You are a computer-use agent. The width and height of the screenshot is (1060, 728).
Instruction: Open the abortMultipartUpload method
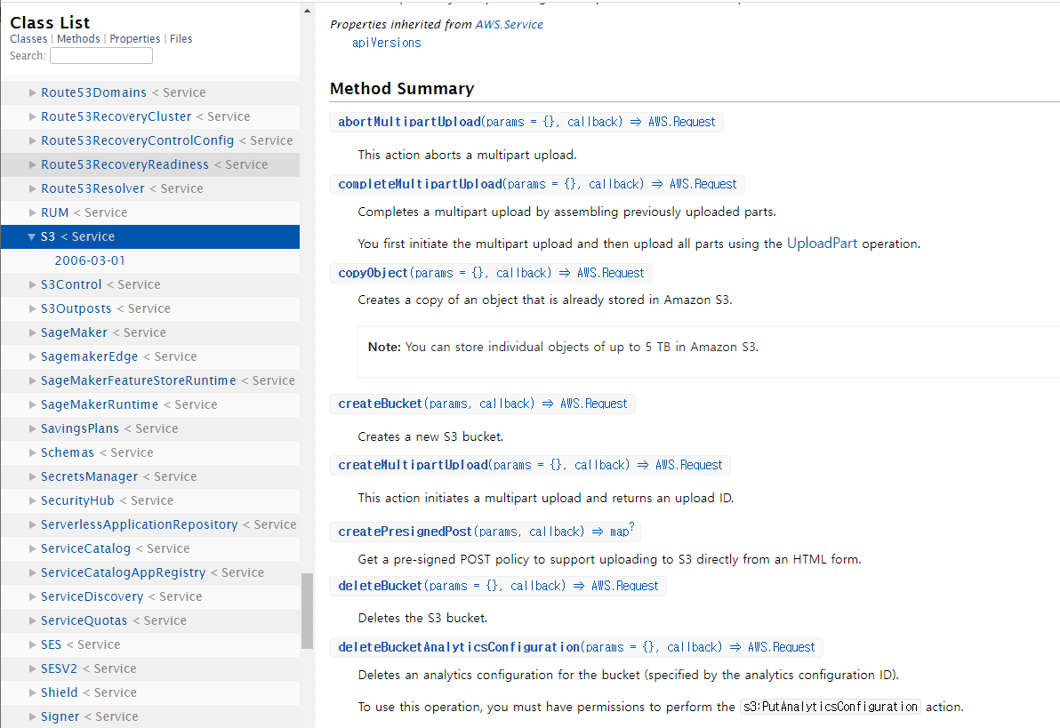(410, 122)
